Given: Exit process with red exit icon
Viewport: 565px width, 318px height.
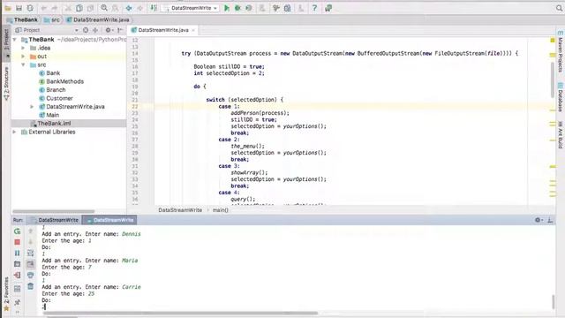Looking at the screenshot, I should point(17,275).
